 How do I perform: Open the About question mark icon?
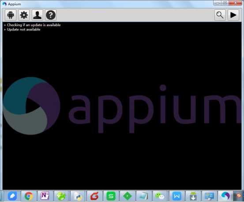click(x=51, y=15)
